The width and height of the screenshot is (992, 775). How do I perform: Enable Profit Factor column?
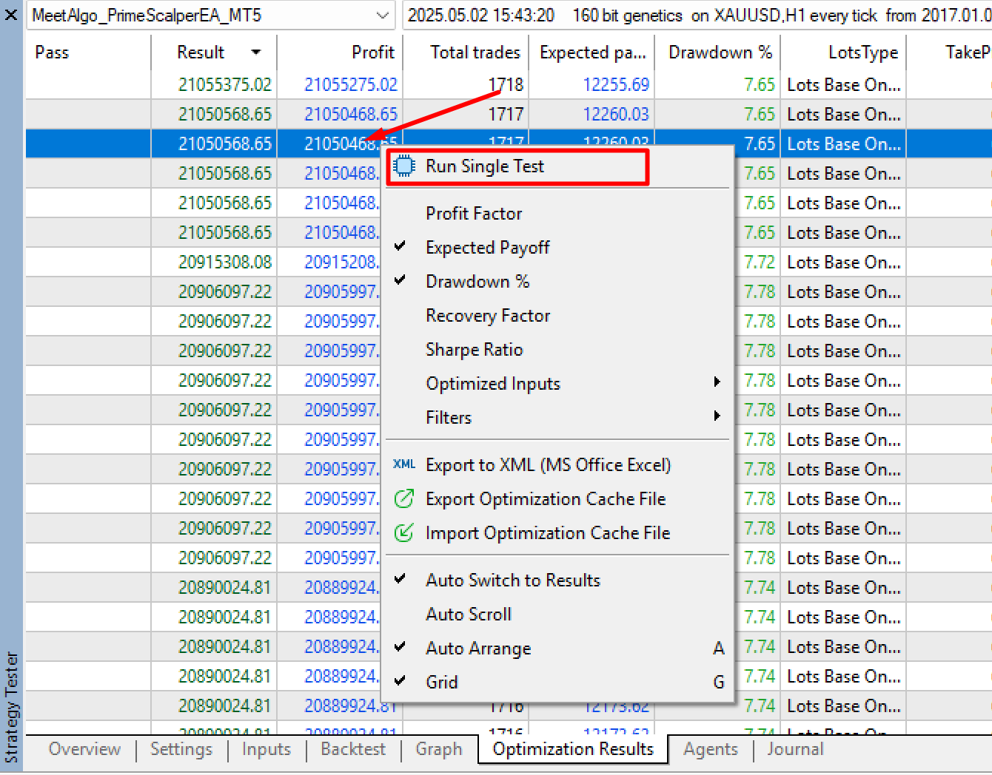(x=474, y=214)
